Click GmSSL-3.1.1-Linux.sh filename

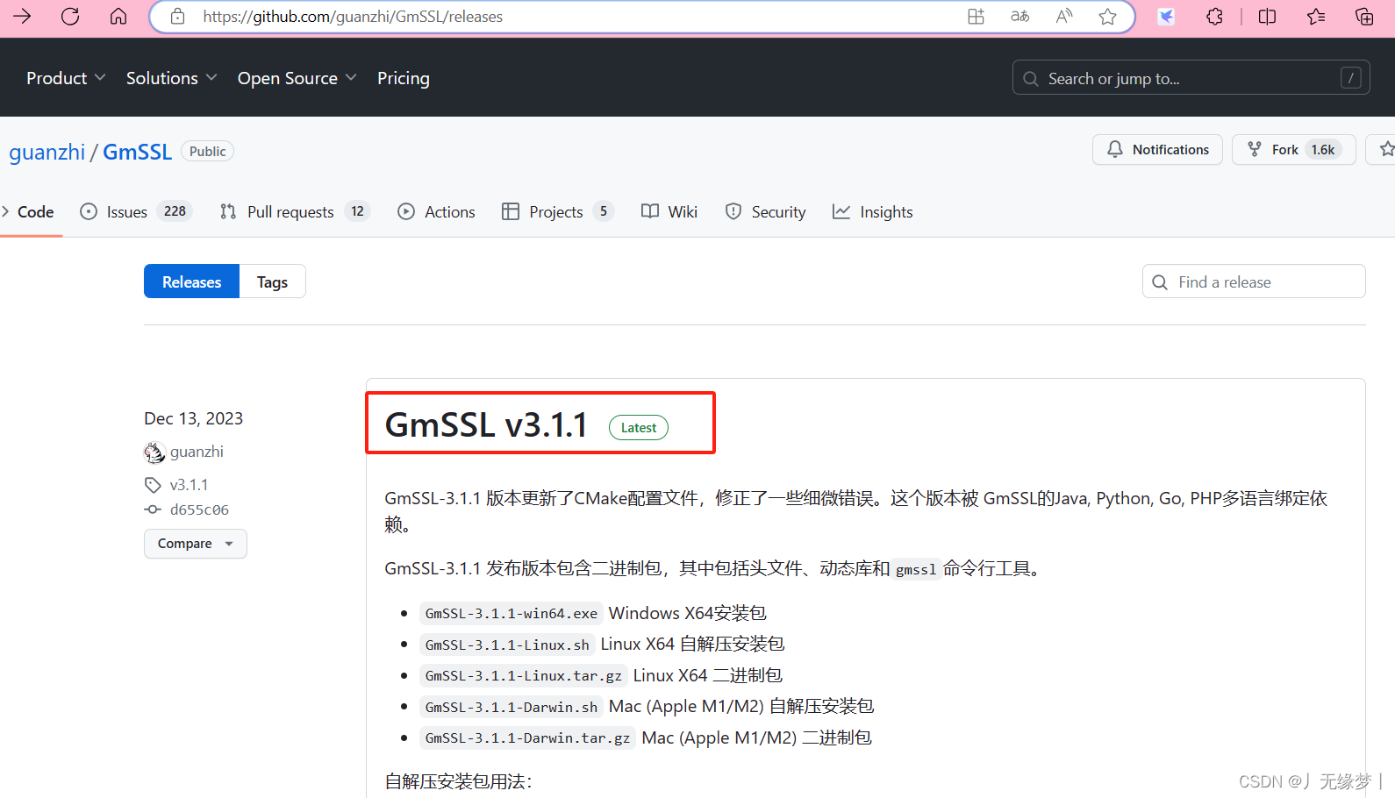[x=507, y=645]
